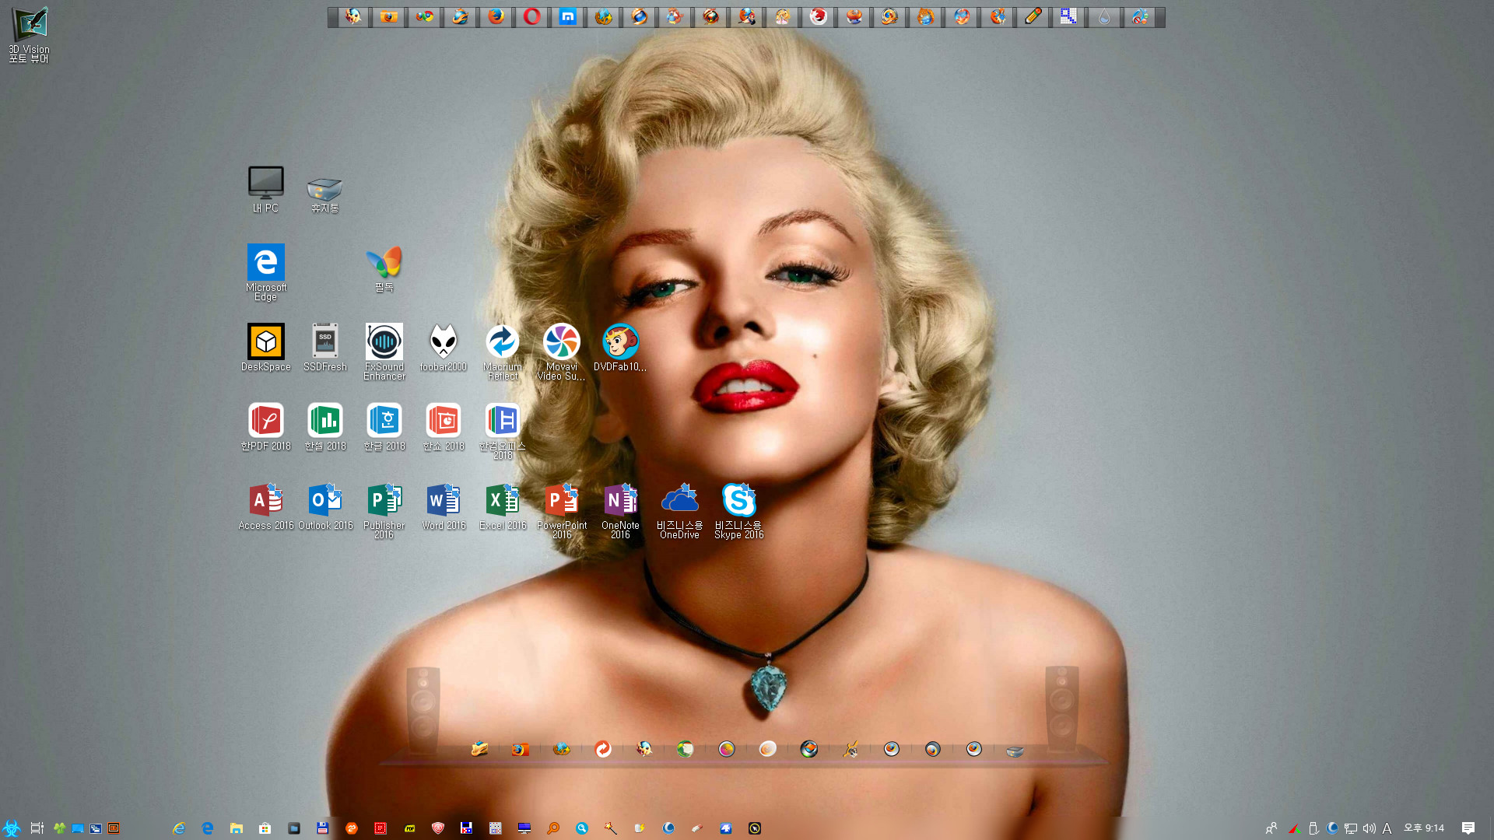Open the volume control in system tray
This screenshot has height=840, width=1494.
coord(1369,828)
